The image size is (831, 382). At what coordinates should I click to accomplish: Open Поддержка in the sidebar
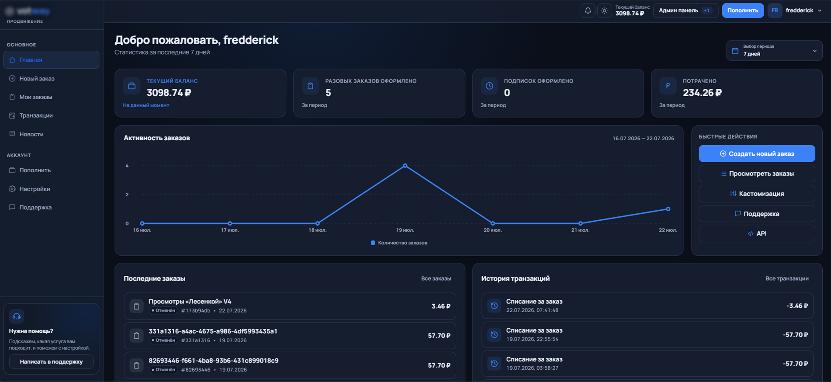[51, 207]
